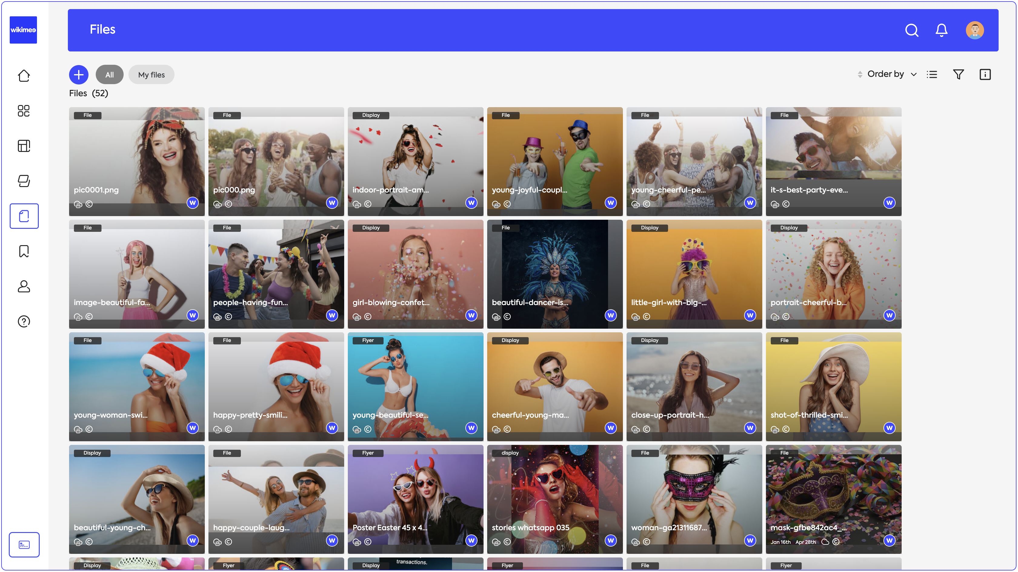Click the chevron next to Order by
This screenshot has height=572, width=1018.
coord(914,75)
